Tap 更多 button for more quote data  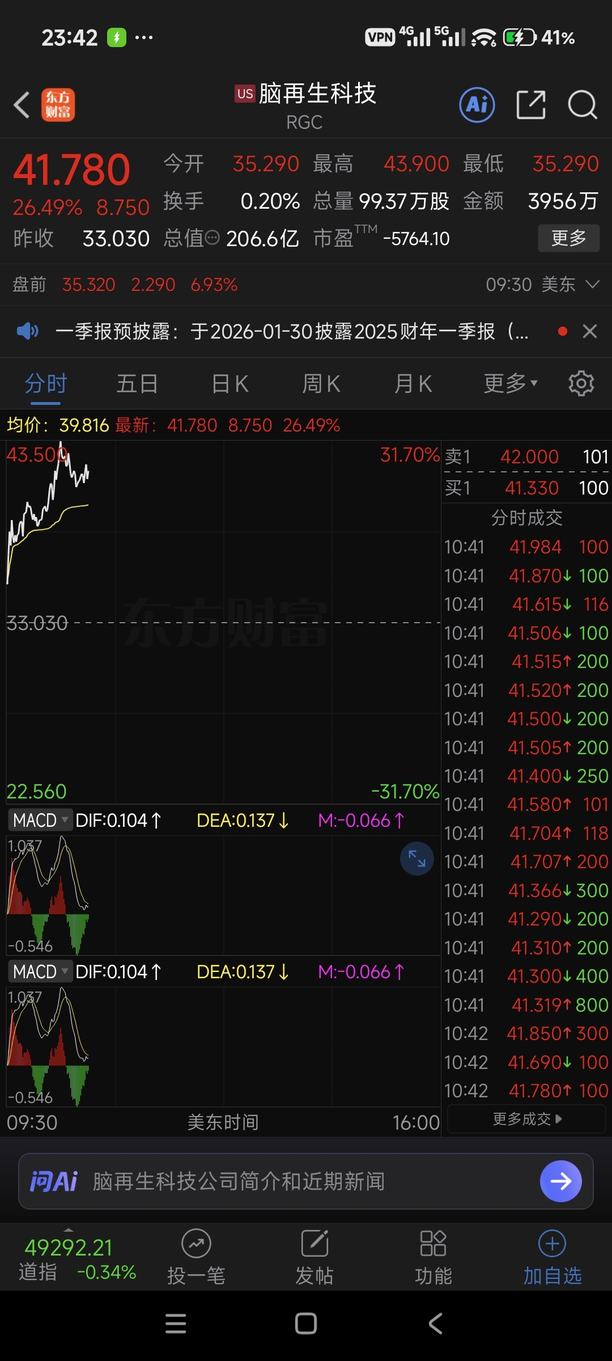pos(568,238)
